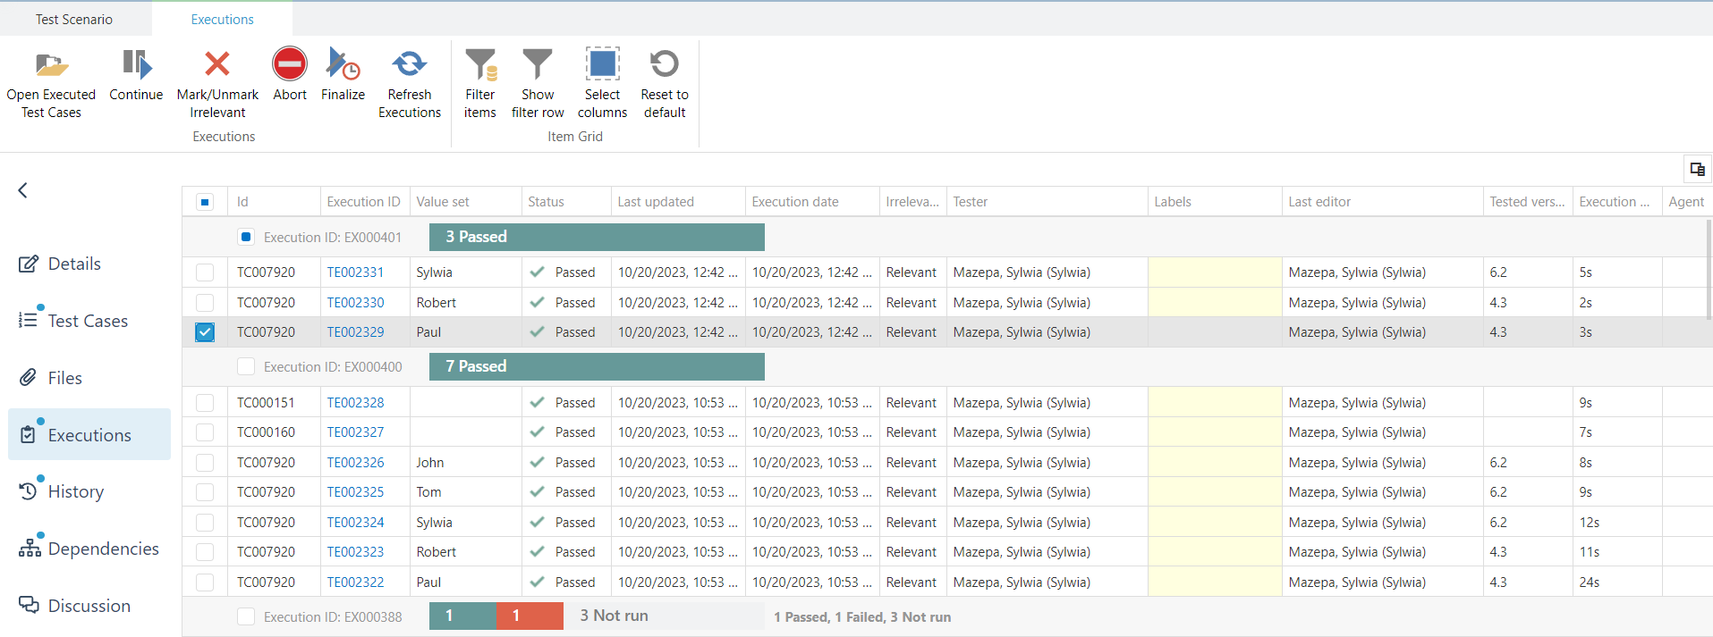This screenshot has width=1713, height=637.
Task: Click the Finalize toolbar icon
Action: [x=343, y=64]
